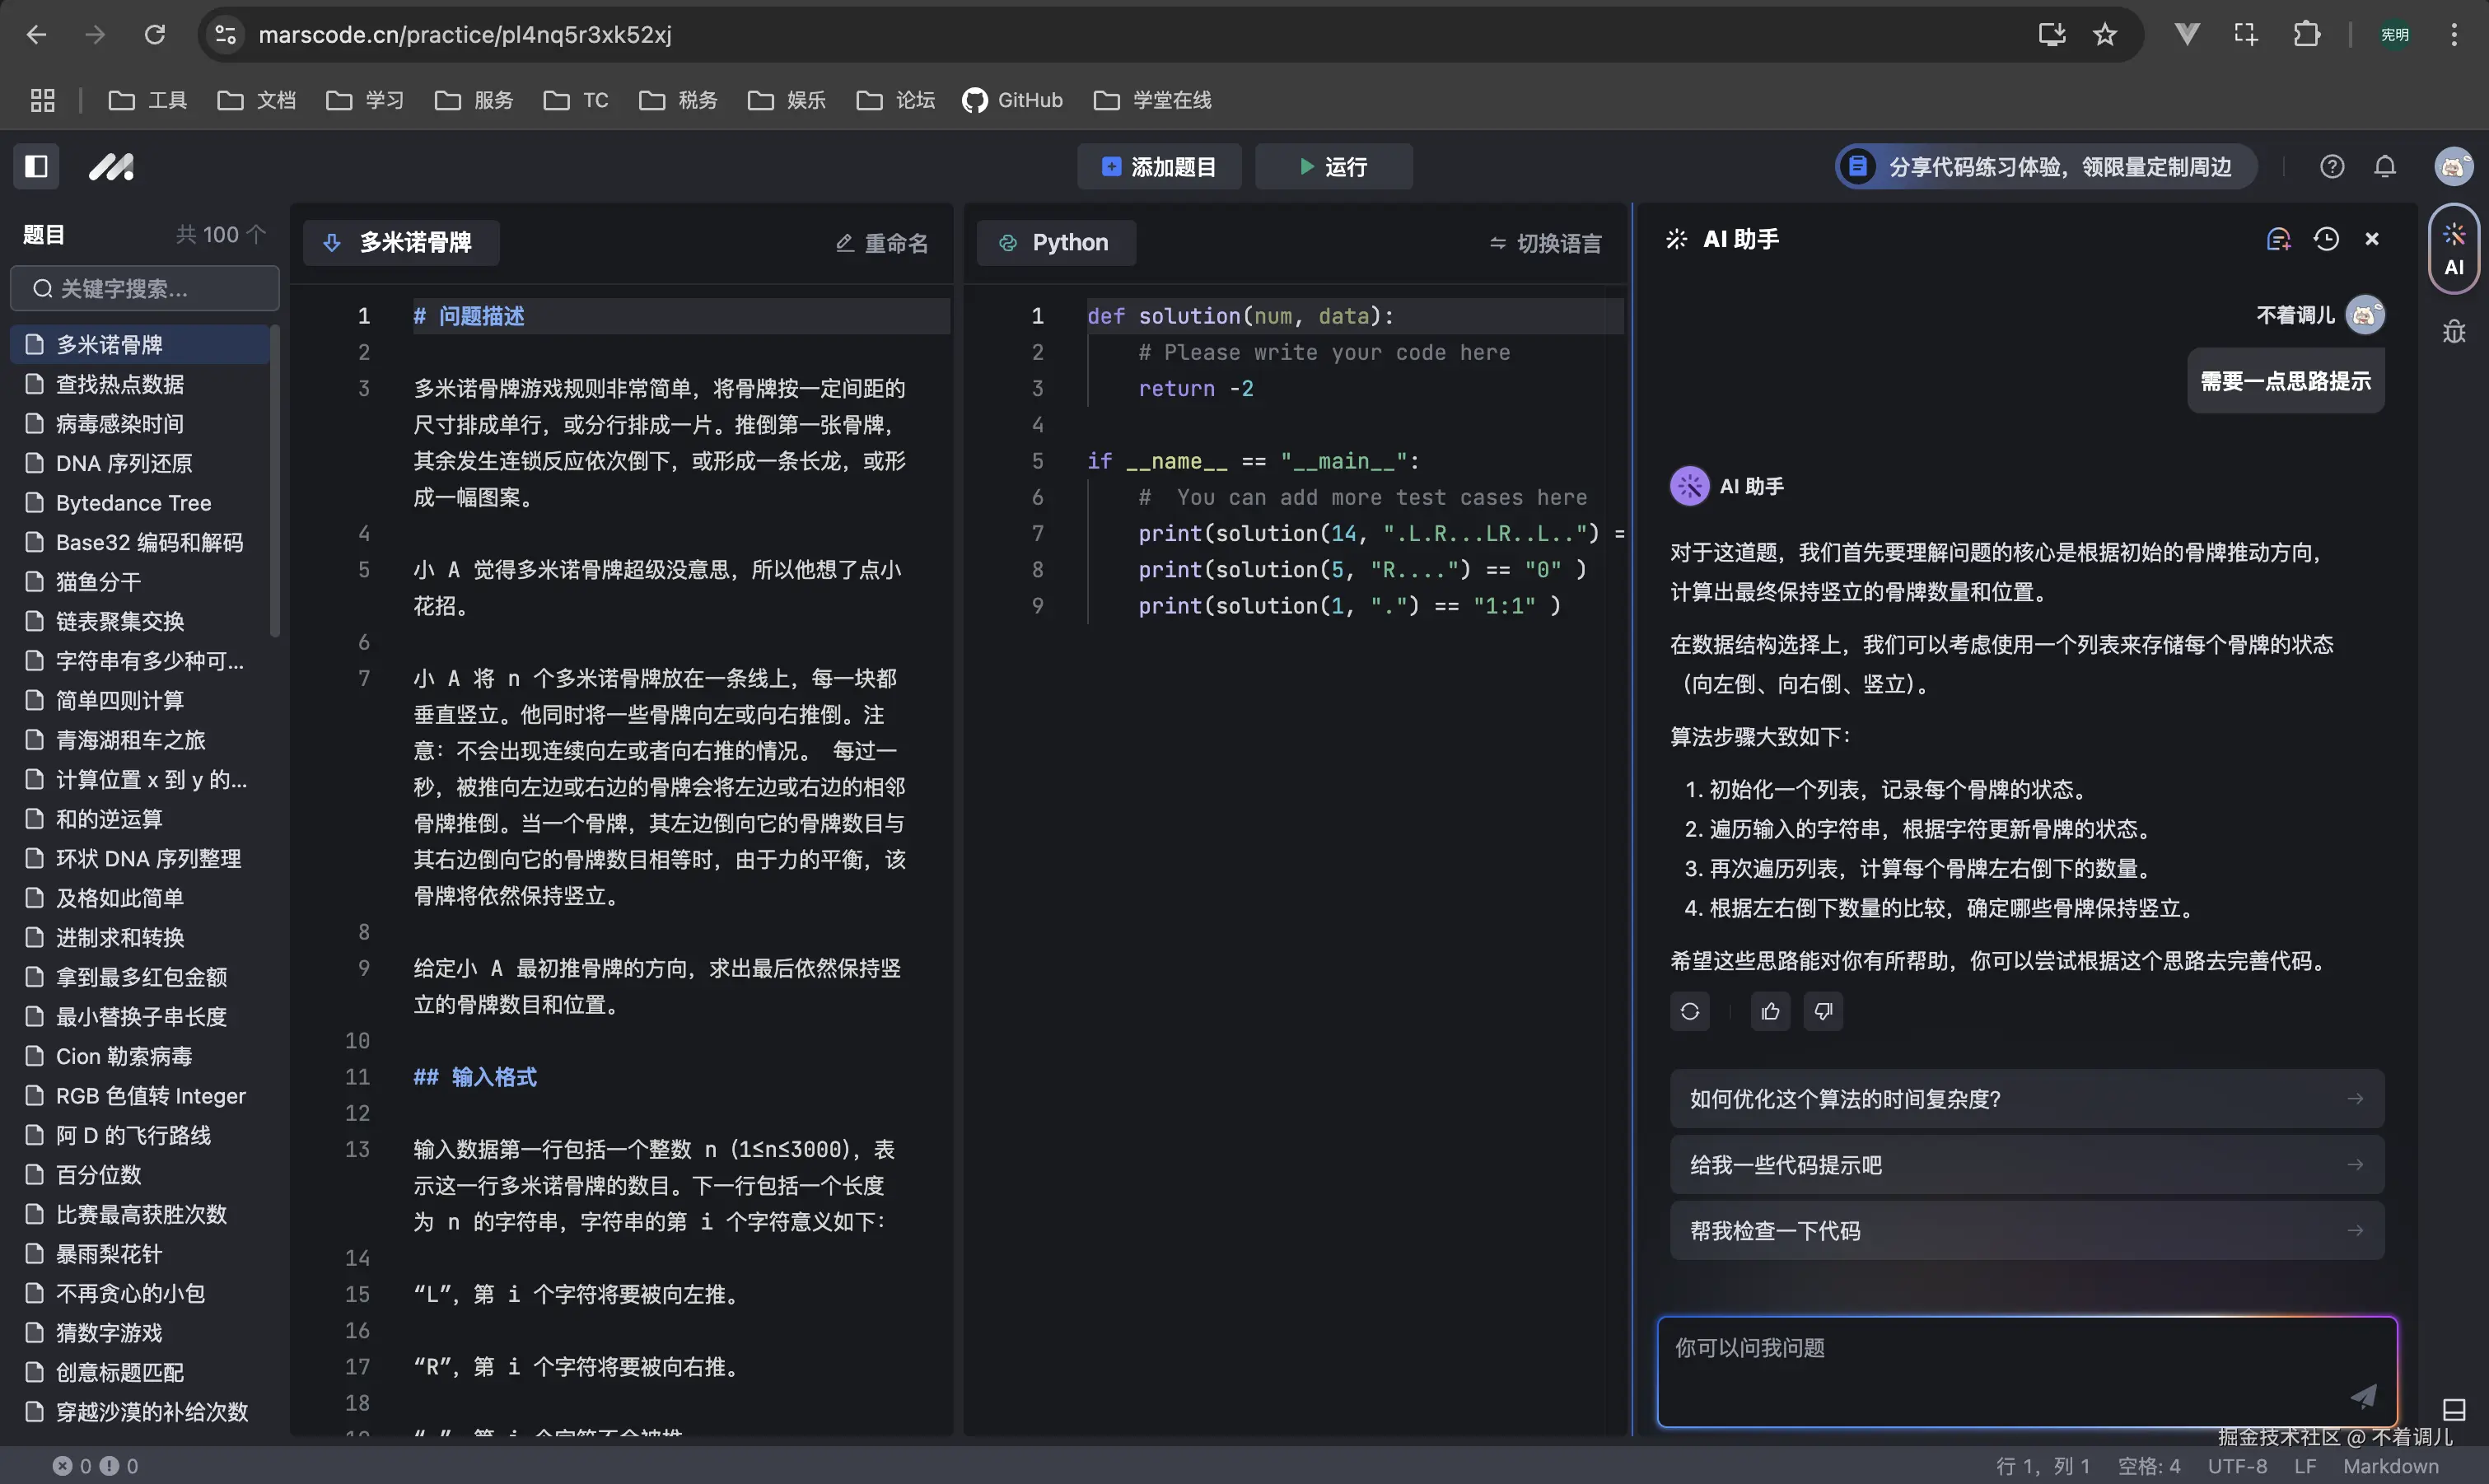
Task: Give a thumbs down to the AI answer
Action: [x=1823, y=1011]
